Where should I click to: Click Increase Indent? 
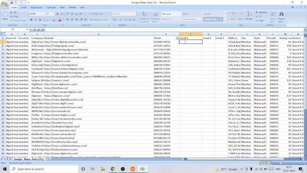[x=85, y=20]
